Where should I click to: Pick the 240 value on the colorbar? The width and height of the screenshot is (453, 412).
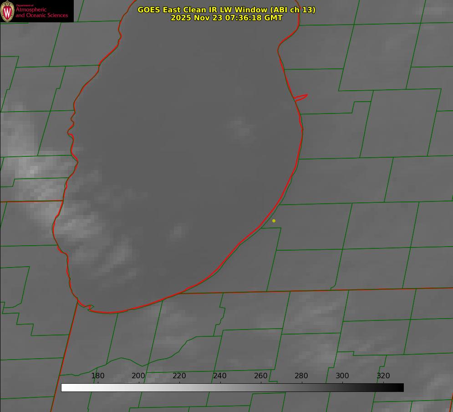[220, 376]
